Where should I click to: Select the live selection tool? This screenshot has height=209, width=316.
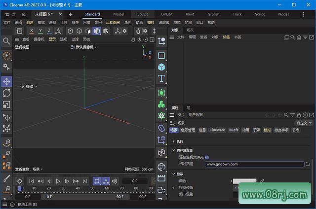[6, 56]
